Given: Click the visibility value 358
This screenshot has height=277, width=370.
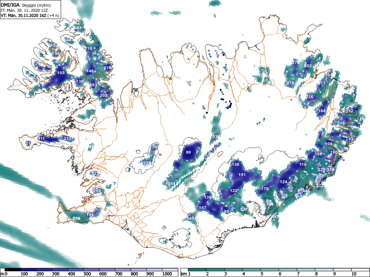Looking at the screenshot, I should (330, 170).
